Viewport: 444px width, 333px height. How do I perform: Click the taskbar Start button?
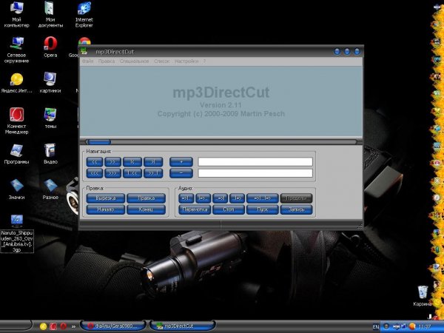tap(16, 326)
